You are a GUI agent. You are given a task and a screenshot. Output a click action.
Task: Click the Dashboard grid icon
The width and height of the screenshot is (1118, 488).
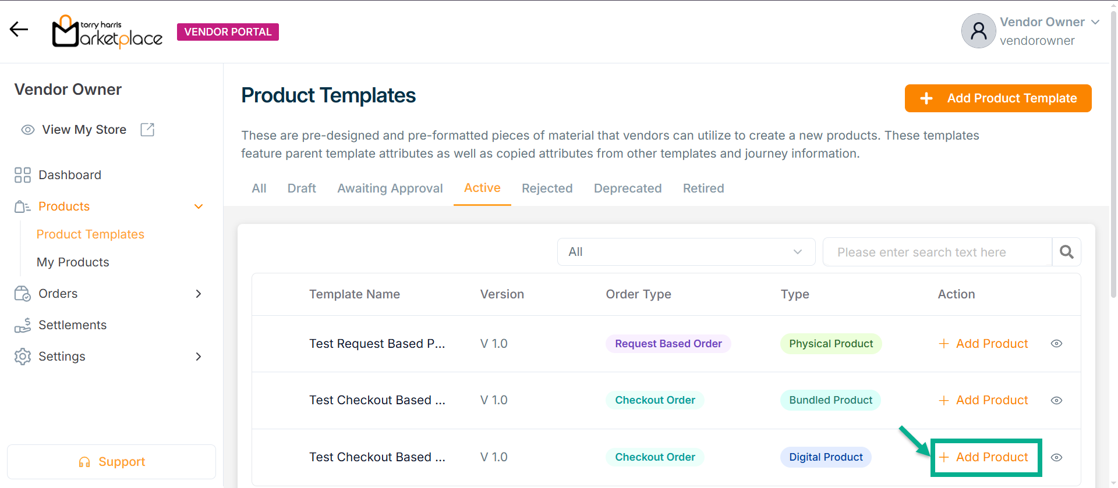(x=23, y=175)
